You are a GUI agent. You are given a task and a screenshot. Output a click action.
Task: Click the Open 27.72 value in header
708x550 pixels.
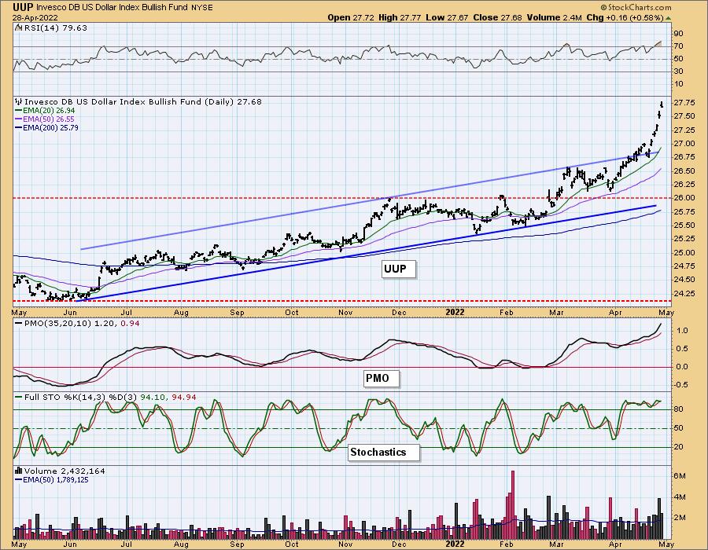tap(351, 17)
